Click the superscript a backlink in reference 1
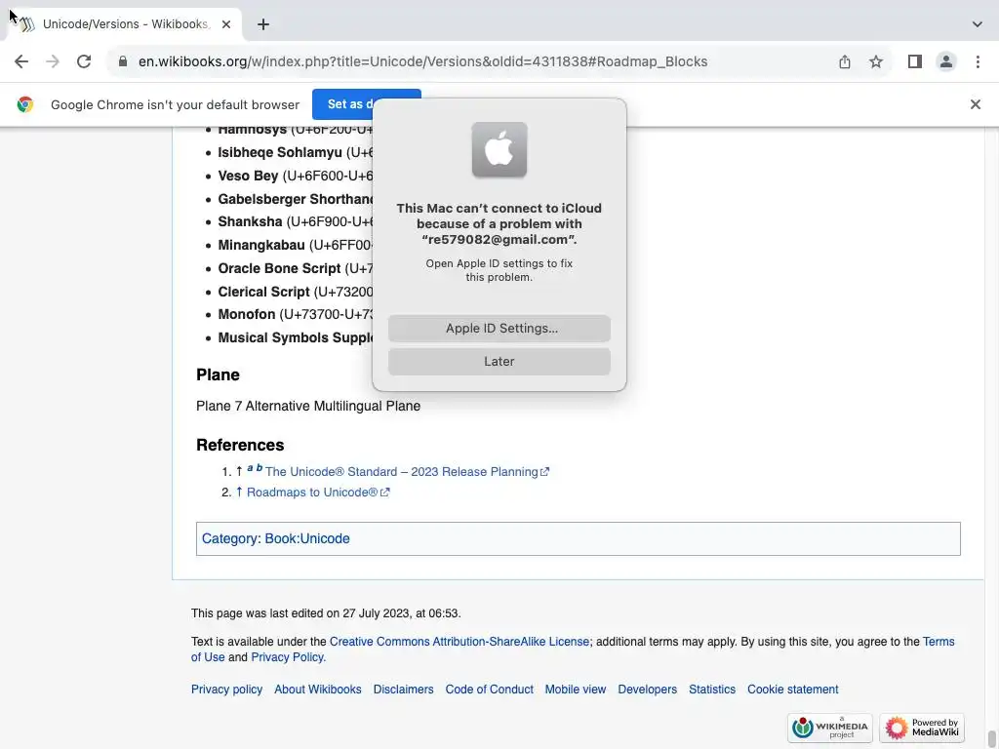999x749 pixels. click(250, 468)
